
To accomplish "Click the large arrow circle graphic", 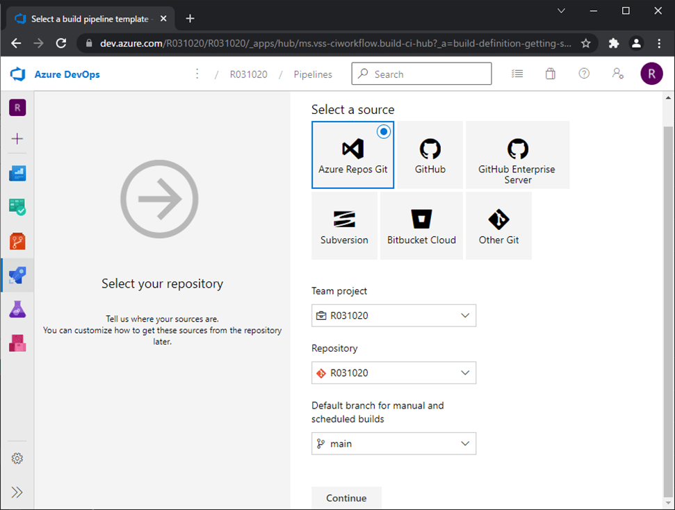I will (159, 199).
